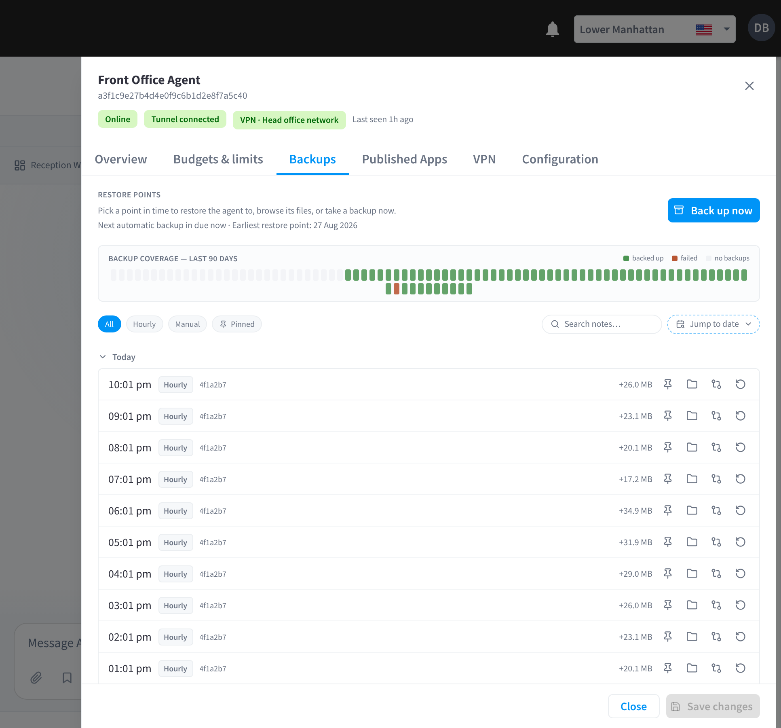
Task: Show only Pinned restore points
Action: (237, 324)
